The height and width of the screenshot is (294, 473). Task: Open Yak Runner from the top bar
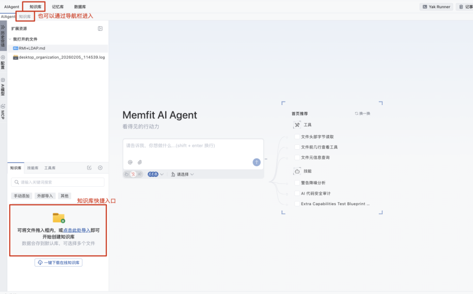tap(436, 7)
